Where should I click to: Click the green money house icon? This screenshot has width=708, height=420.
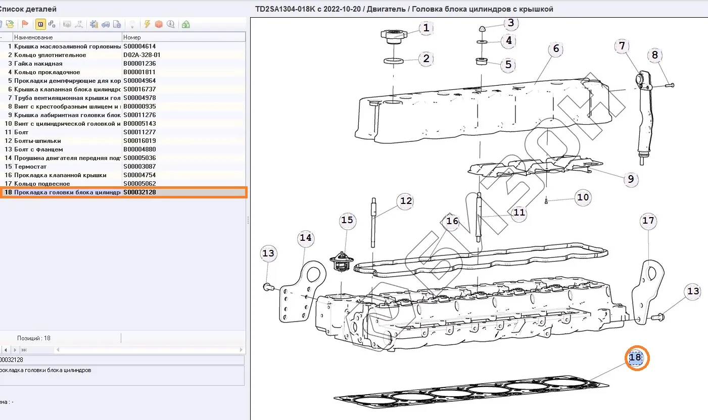pos(186,24)
